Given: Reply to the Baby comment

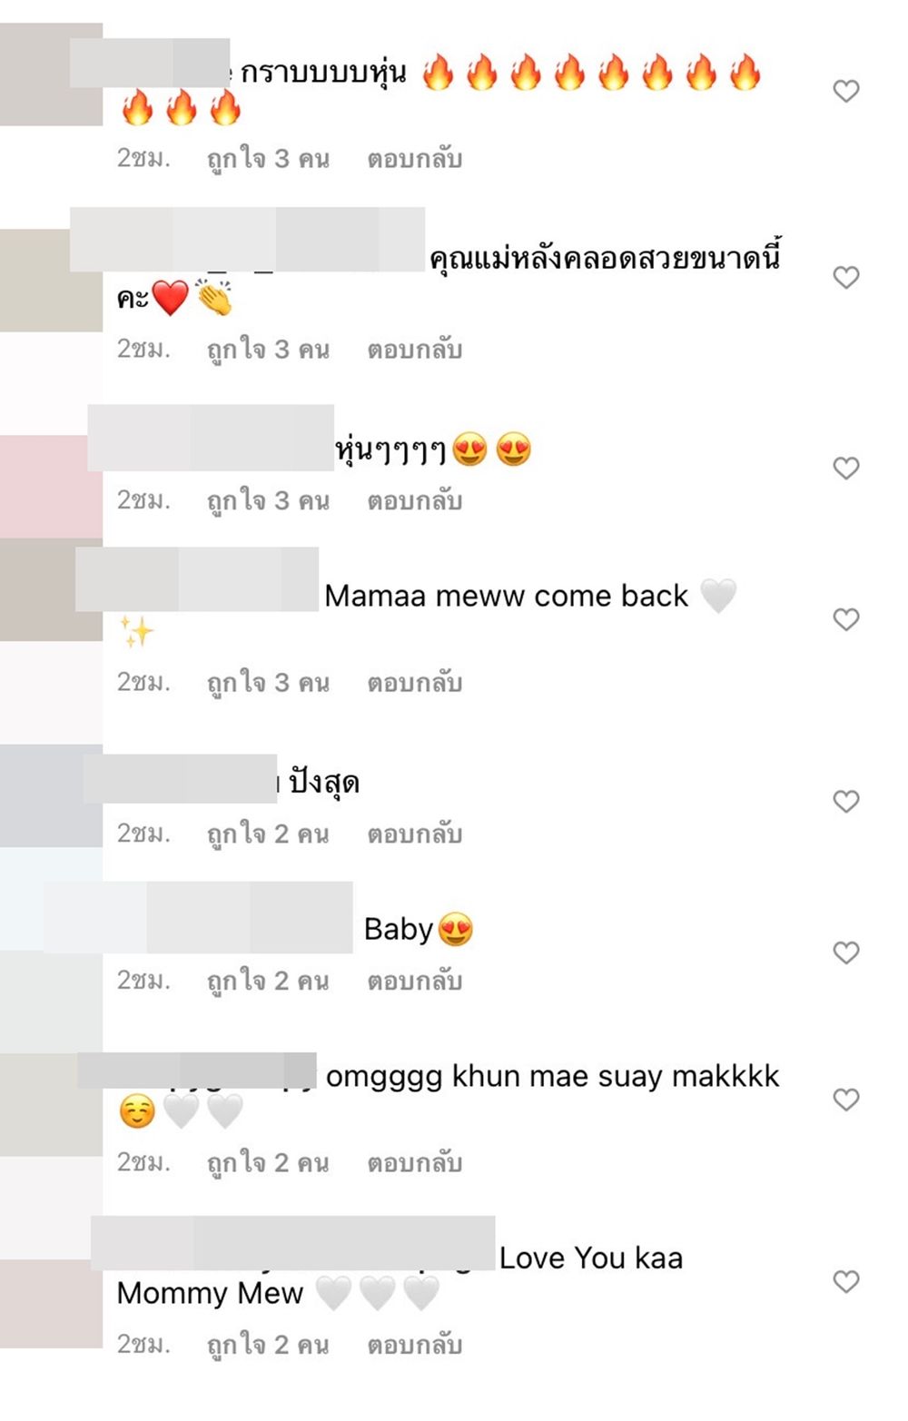Looking at the screenshot, I should (x=415, y=982).
